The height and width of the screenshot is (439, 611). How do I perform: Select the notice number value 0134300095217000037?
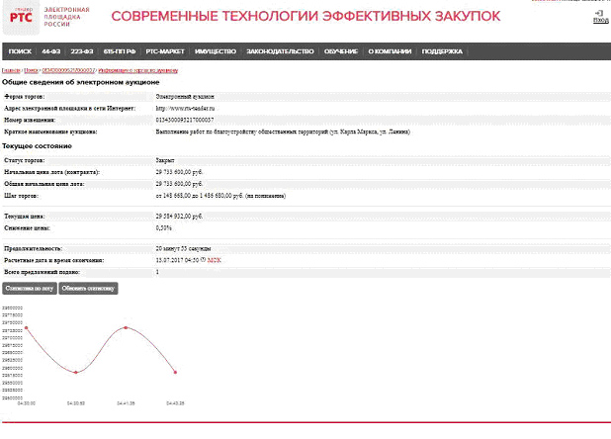pyautogui.click(x=185, y=120)
